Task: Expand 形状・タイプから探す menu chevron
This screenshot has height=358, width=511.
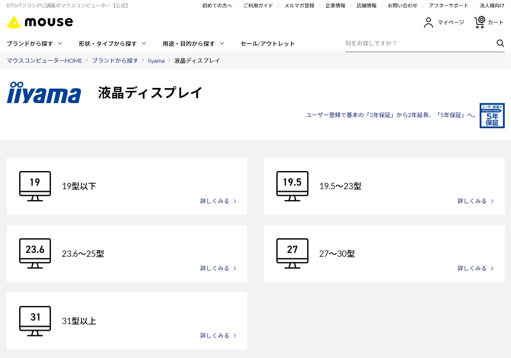Action: pos(144,44)
